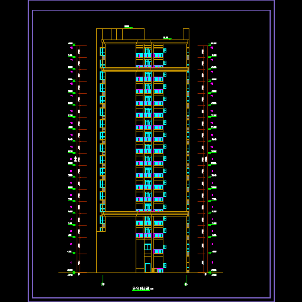
Task: Click the lower roof elevation marker near the right parapet
Action: coord(168,38)
